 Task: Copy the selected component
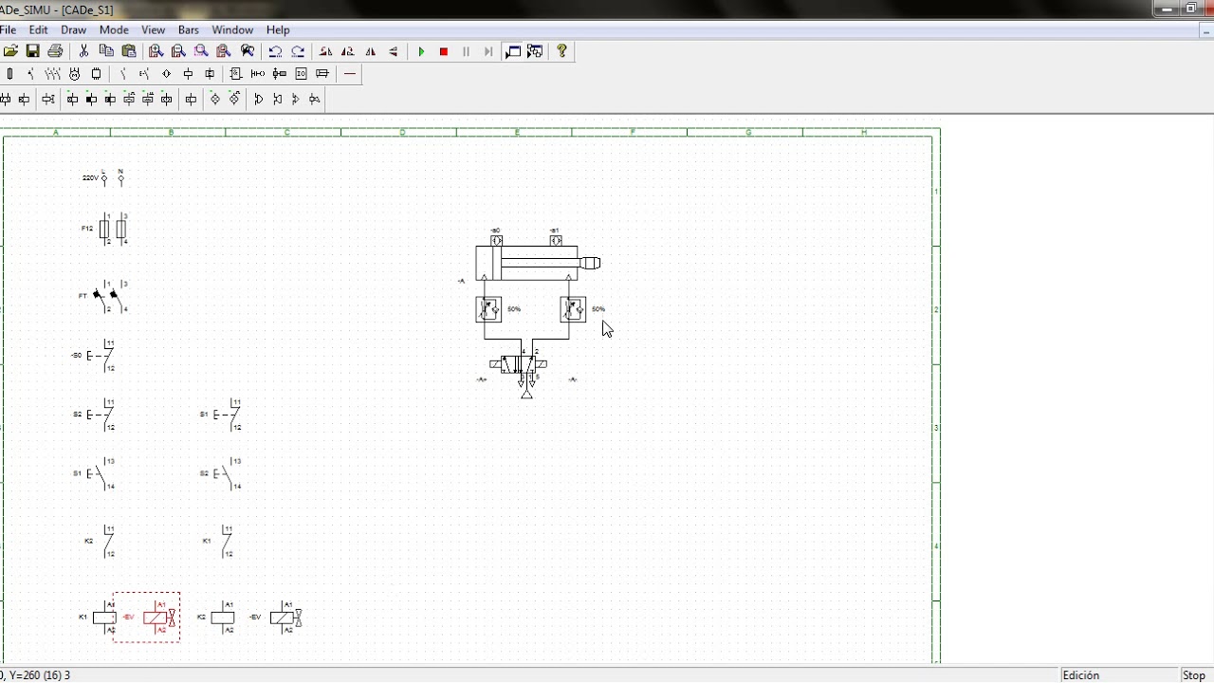pyautogui.click(x=106, y=51)
